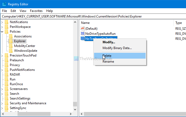
Task: Click the SettingSync folder icon
Action: coord(7,108)
